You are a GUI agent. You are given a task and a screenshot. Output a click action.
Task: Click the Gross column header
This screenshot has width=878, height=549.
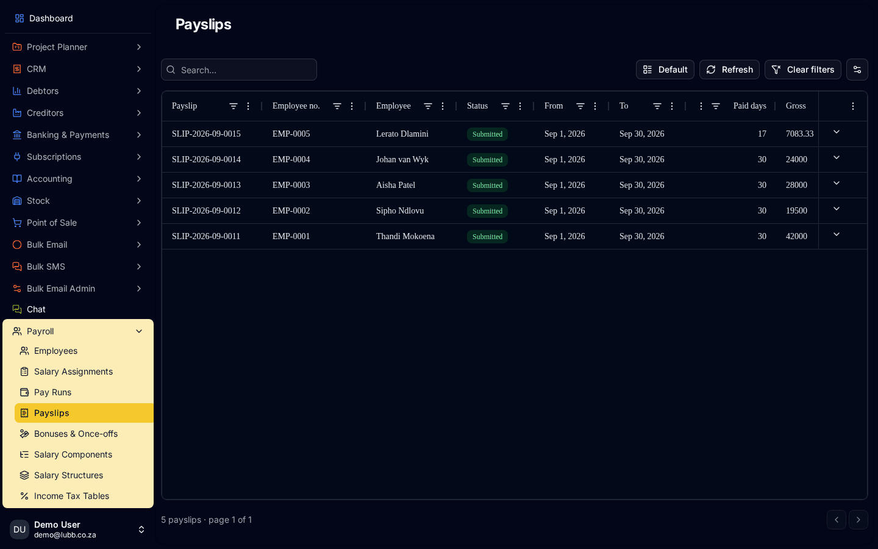(x=796, y=106)
